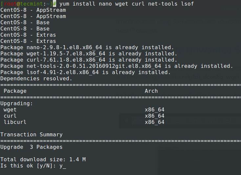Click the x86_64 arch value for libcurl

(x=154, y=122)
